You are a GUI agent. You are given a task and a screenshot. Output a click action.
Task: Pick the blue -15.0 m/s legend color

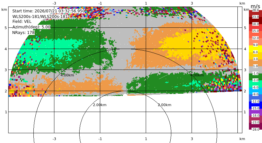[x=255, y=105]
